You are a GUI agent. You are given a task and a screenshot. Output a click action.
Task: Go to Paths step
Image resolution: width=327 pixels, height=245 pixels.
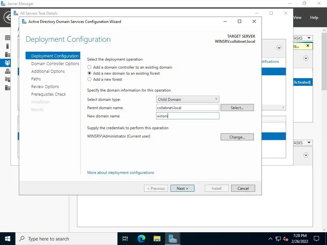(x=36, y=79)
